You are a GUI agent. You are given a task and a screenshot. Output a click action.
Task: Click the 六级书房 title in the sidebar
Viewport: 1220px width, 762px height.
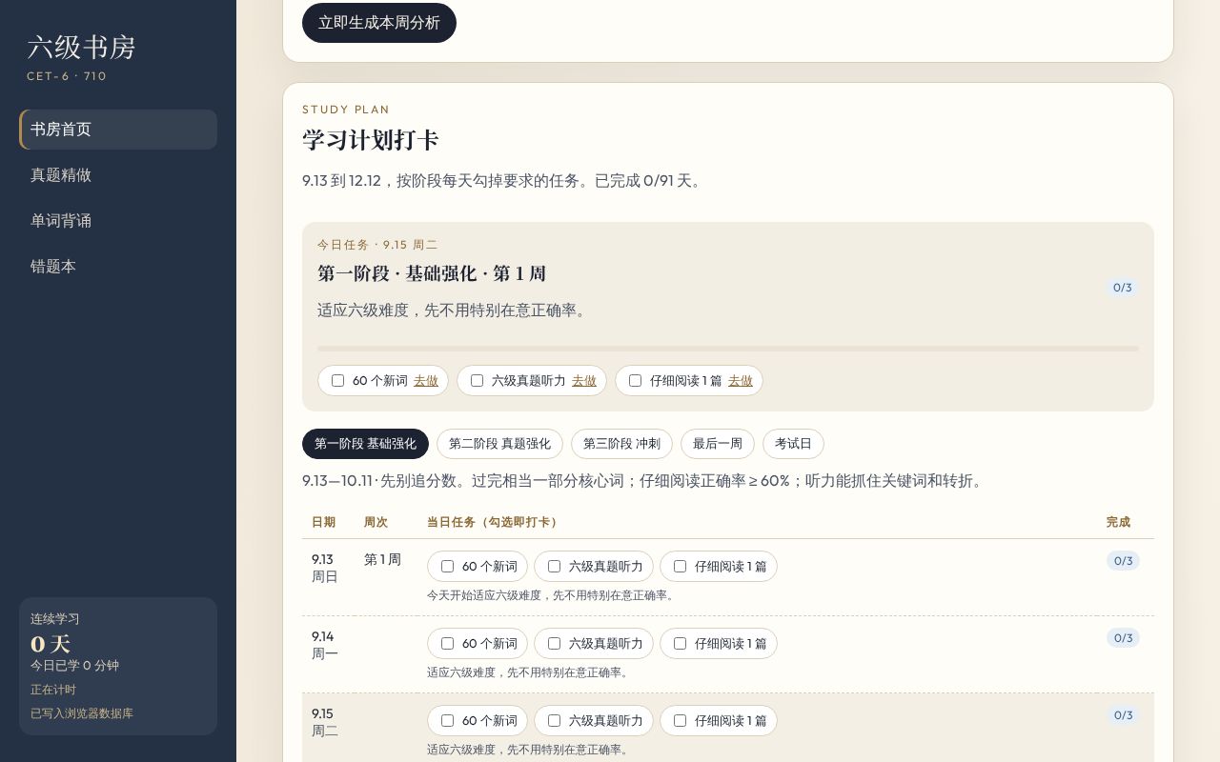[81, 48]
